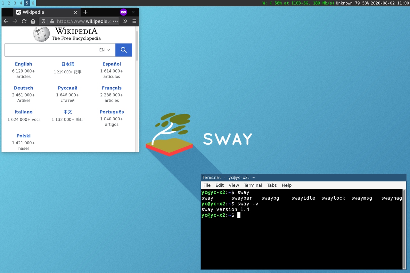Screen dimensions: 410x273
Task: Reload the Wikipedia page
Action: [x=24, y=21]
